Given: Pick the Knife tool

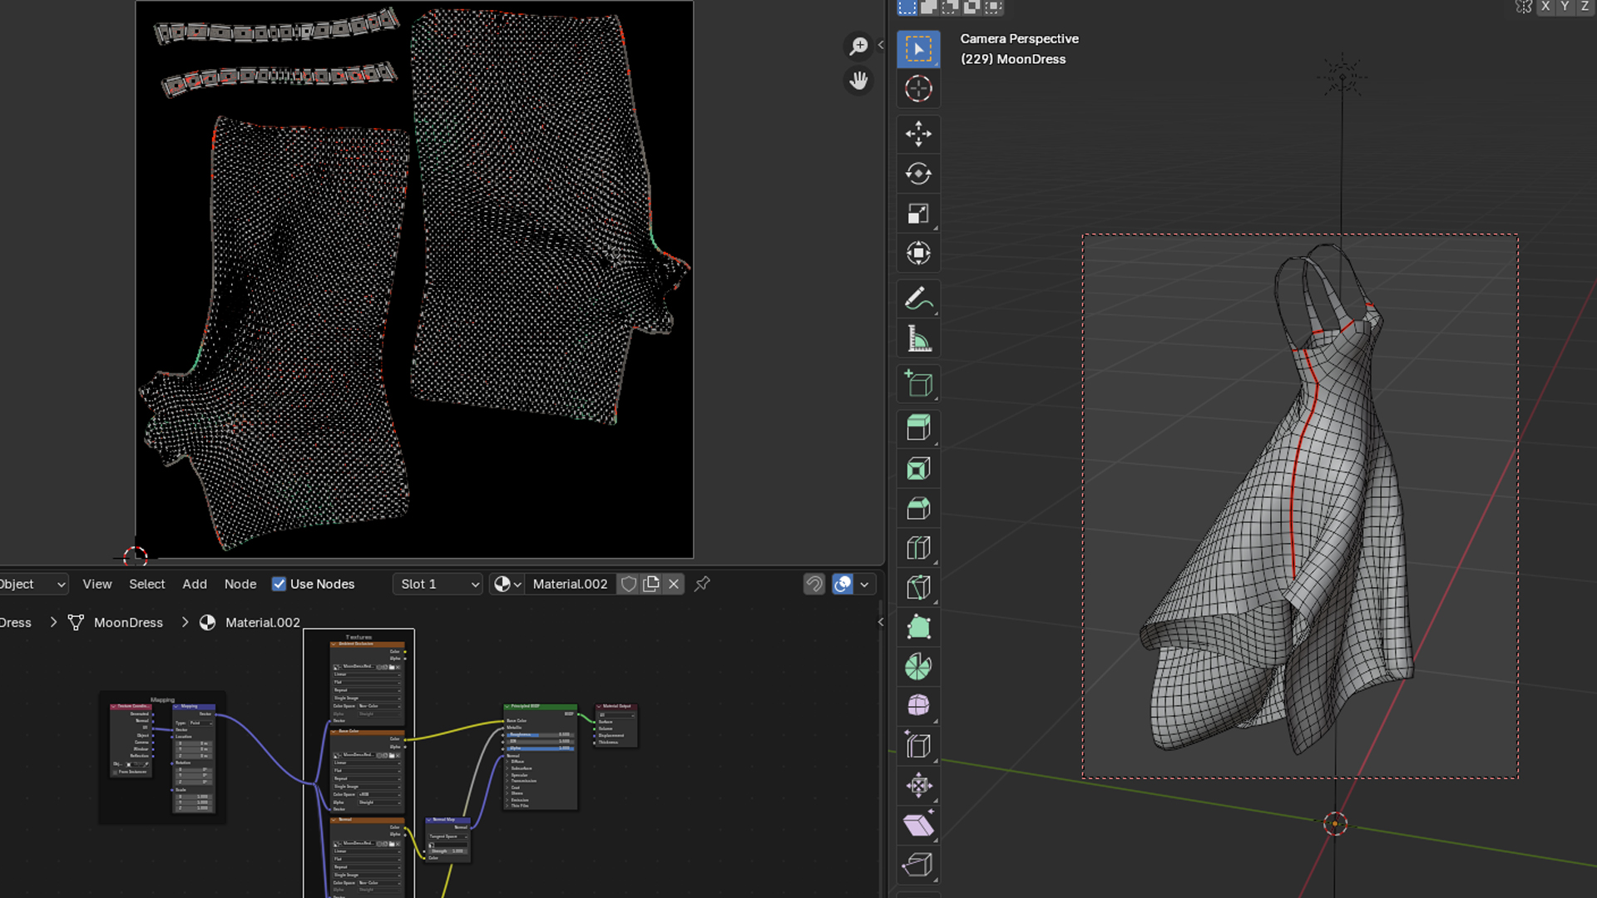Looking at the screenshot, I should (918, 587).
